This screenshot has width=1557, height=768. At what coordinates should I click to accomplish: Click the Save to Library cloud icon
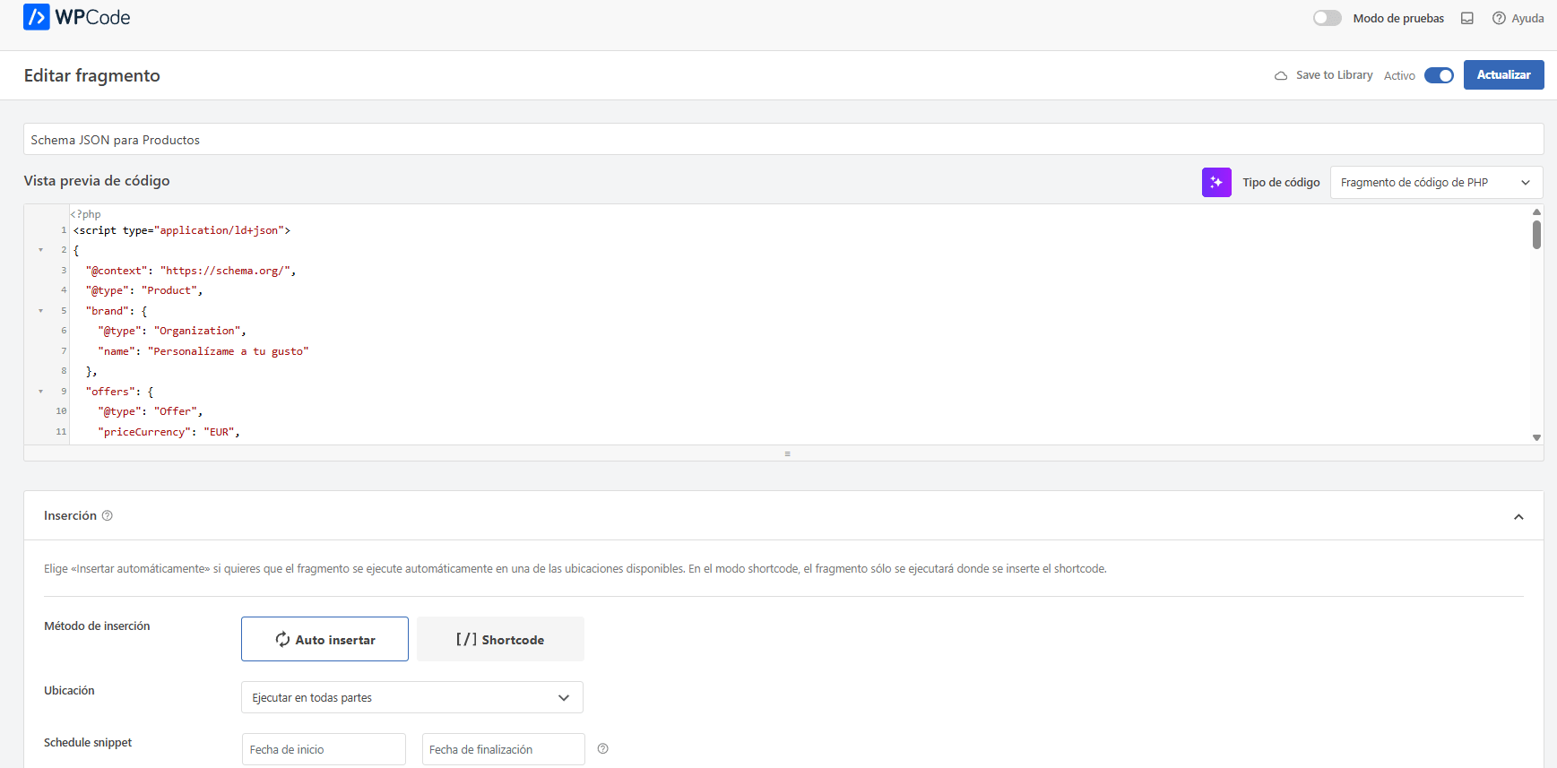coord(1281,75)
